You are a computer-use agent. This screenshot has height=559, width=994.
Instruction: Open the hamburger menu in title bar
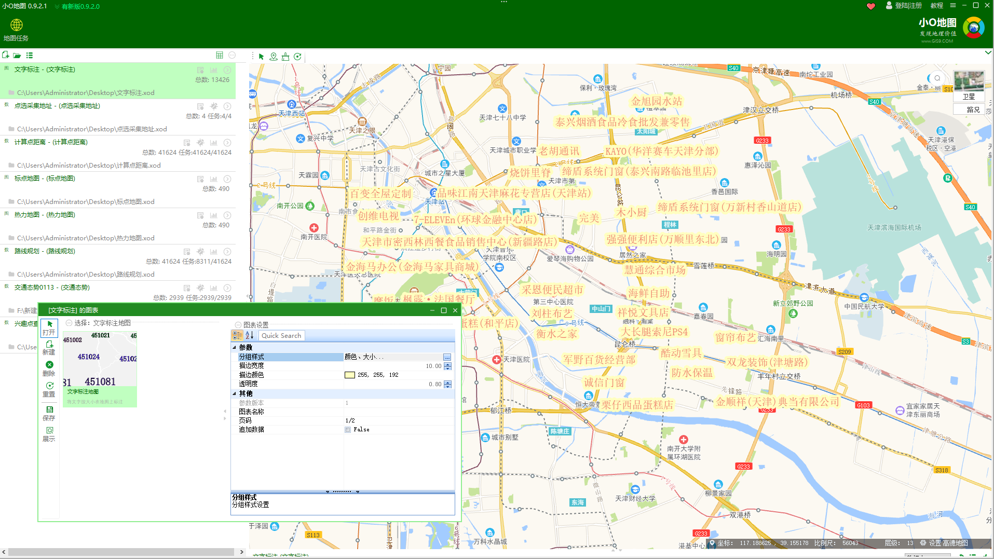click(953, 6)
